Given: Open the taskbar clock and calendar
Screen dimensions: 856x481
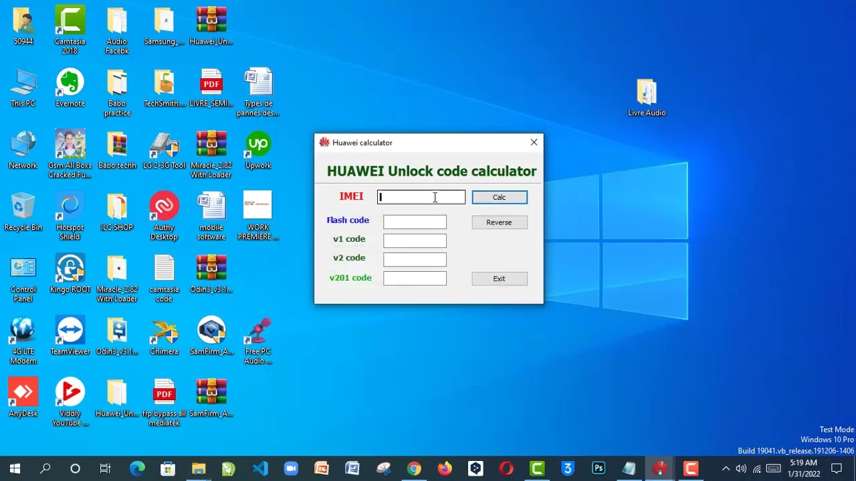Looking at the screenshot, I should pos(803,468).
